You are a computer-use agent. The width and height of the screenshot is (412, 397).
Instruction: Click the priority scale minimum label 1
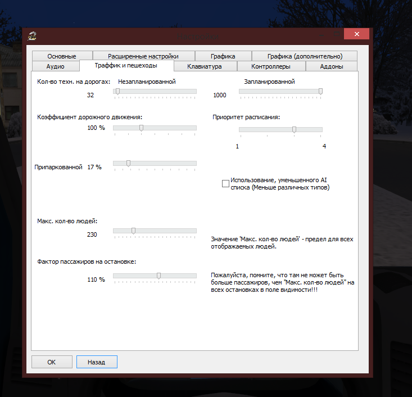click(x=237, y=146)
